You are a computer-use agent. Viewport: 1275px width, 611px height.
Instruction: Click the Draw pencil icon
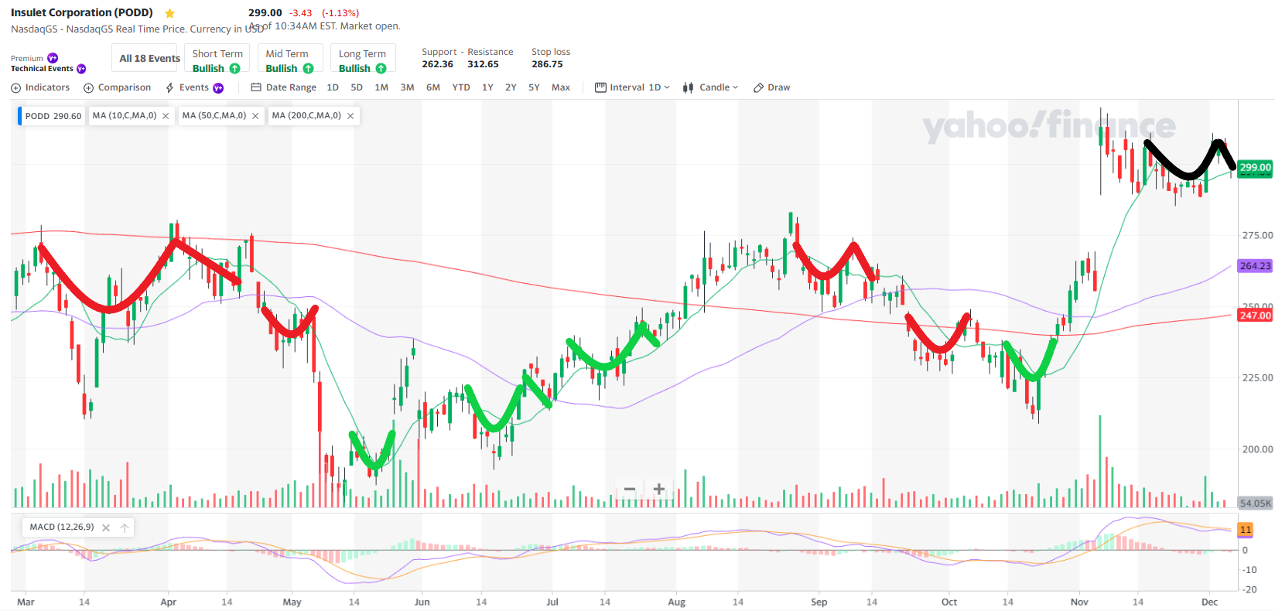coord(758,88)
